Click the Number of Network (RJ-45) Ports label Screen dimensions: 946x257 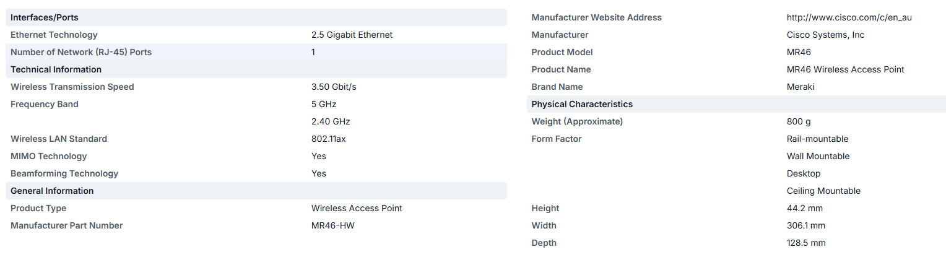[81, 52]
